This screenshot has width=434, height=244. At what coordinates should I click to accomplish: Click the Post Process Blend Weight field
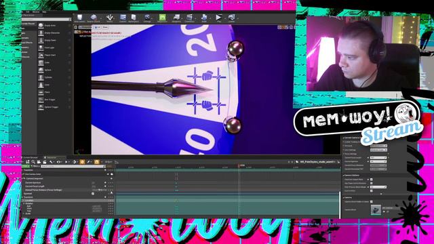point(378,187)
